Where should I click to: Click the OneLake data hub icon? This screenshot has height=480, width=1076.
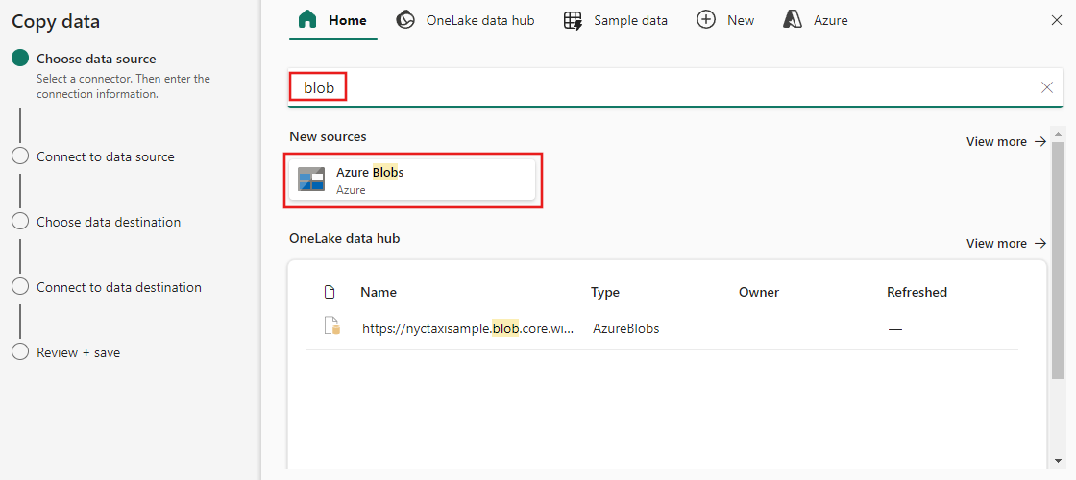(x=405, y=20)
